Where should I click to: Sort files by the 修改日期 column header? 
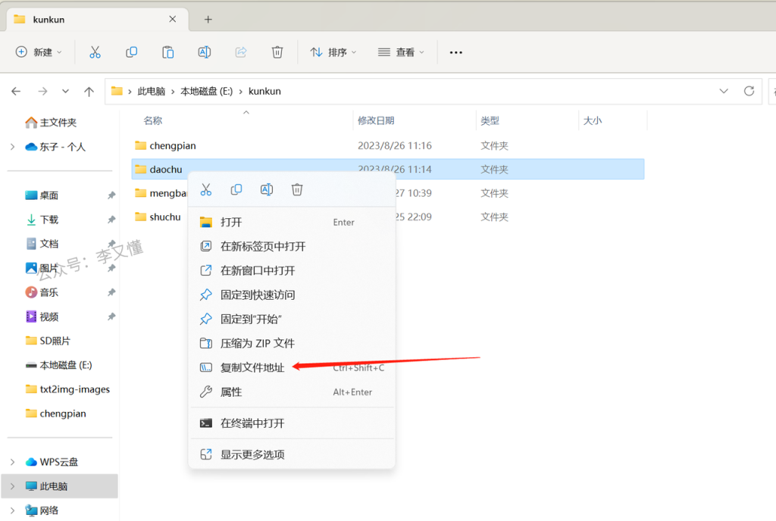click(x=376, y=120)
